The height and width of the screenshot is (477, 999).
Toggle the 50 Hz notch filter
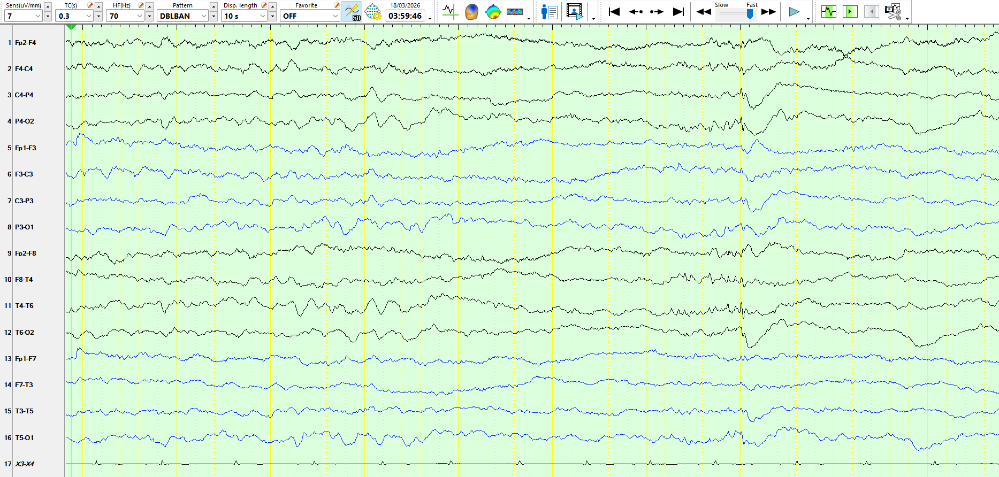352,12
